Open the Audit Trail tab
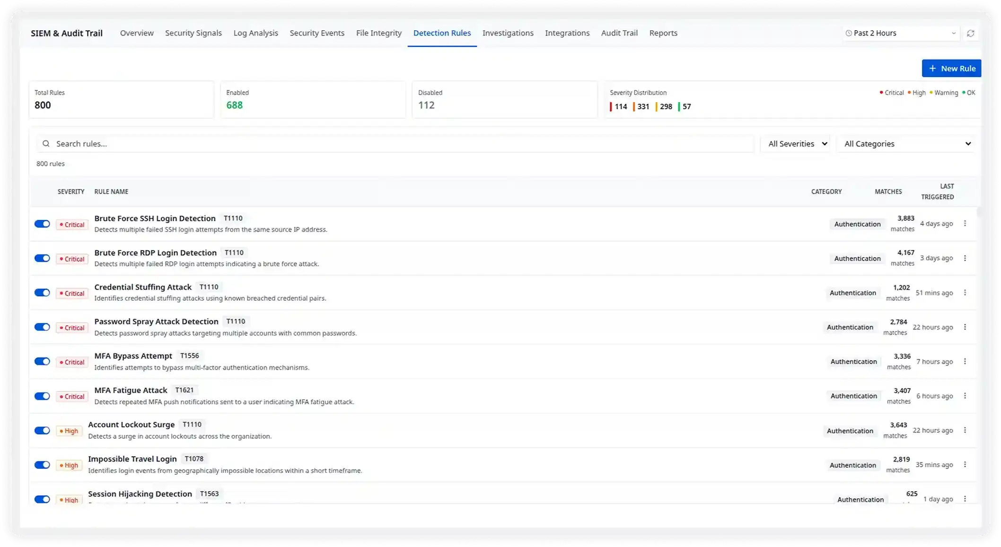This screenshot has width=1001, height=547. pyautogui.click(x=619, y=33)
